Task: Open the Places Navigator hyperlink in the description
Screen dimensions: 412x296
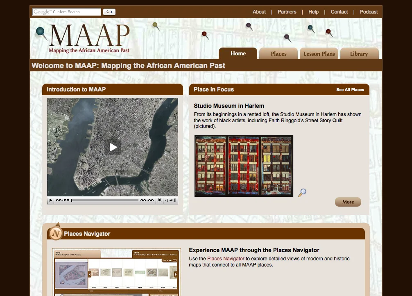Action: (225, 259)
